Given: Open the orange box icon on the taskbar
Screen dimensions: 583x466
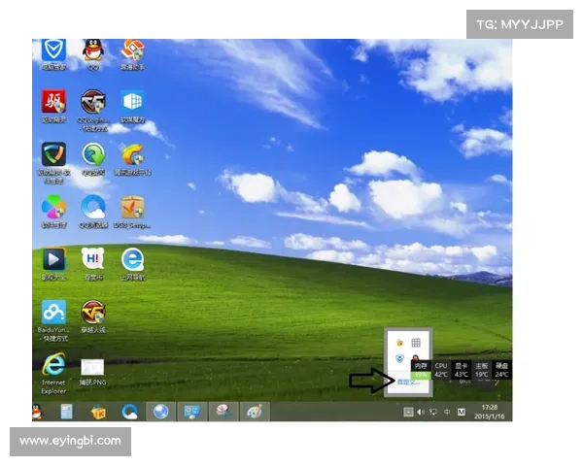Looking at the screenshot, I should 98,412.
